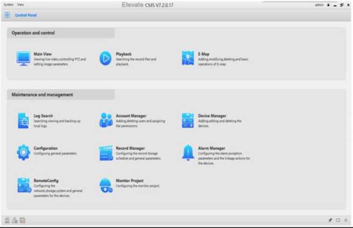Viewport: 353px width, 228px height.
Task: Open Record Manager icon
Action: coord(105,153)
